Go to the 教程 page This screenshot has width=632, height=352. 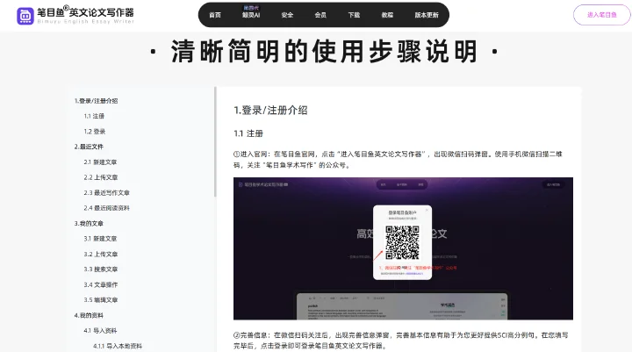coord(387,15)
